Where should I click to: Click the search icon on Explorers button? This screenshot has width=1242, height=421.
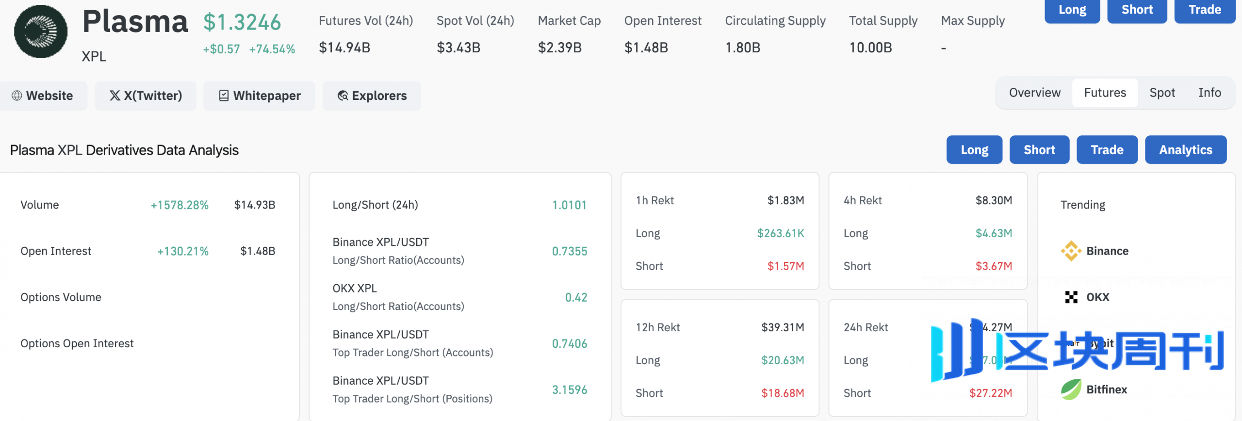point(343,96)
